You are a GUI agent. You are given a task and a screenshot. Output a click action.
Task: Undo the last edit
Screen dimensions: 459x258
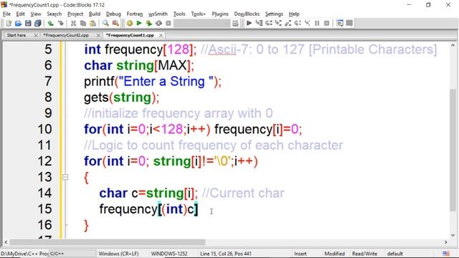point(51,23)
